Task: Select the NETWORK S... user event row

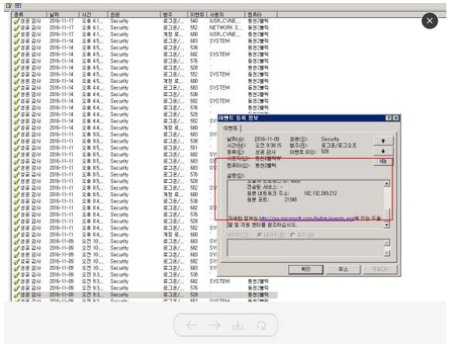Action: [x=144, y=28]
